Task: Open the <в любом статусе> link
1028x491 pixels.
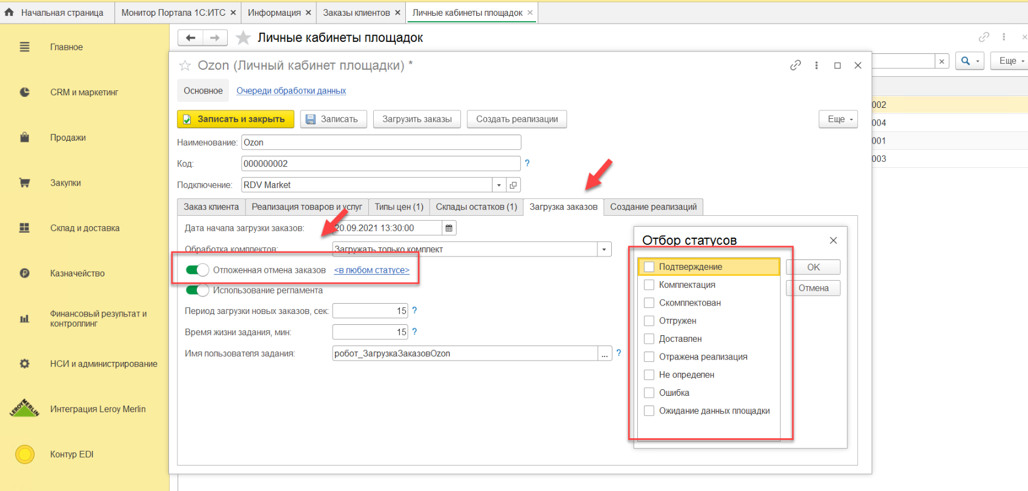Action: 371,270
